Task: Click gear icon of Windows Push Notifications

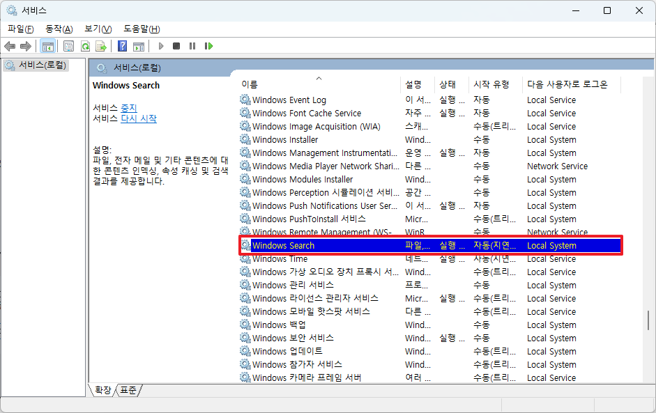Action: click(x=245, y=205)
